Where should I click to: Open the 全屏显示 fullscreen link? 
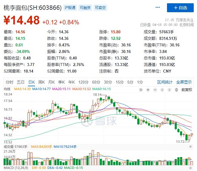184,82
